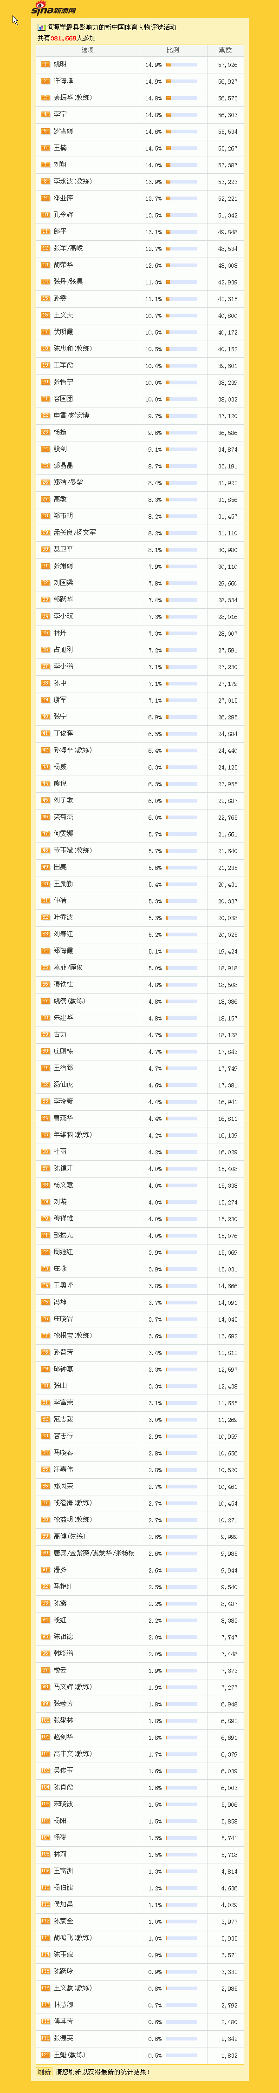Image resolution: width=279 pixels, height=2093 pixels.
Task: Click the rank 4 badge beside 李宁
Action: (45, 115)
